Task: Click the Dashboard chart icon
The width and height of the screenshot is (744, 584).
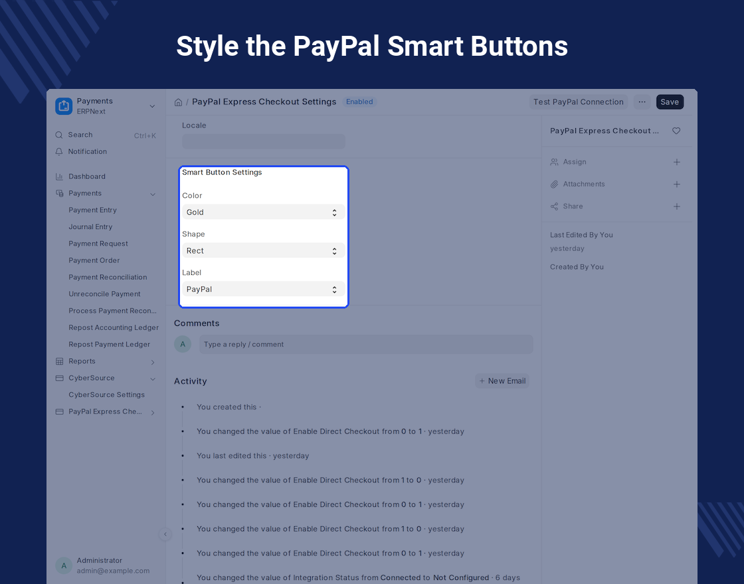Action: [59, 177]
